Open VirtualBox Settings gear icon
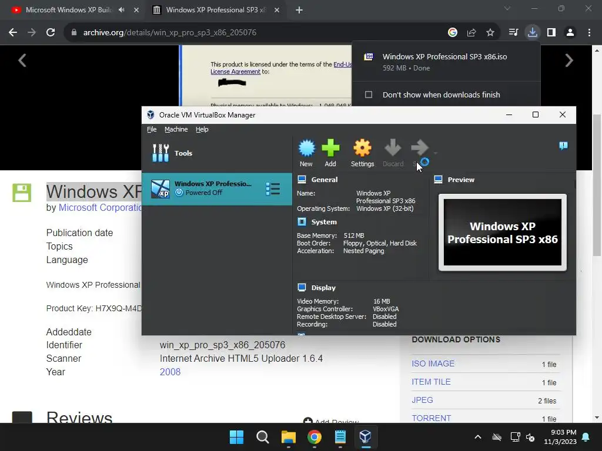602x451 pixels. pos(362,149)
